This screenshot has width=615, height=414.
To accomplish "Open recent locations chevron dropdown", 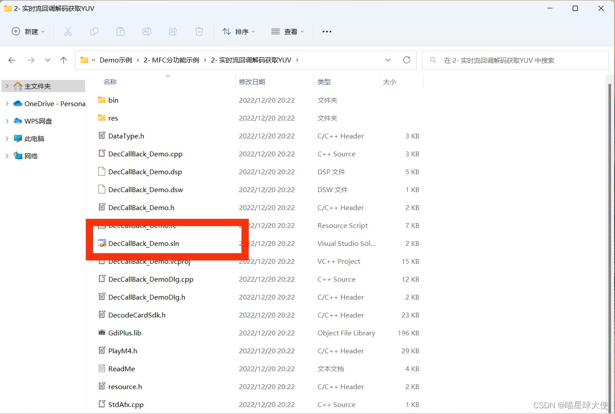I will click(48, 60).
